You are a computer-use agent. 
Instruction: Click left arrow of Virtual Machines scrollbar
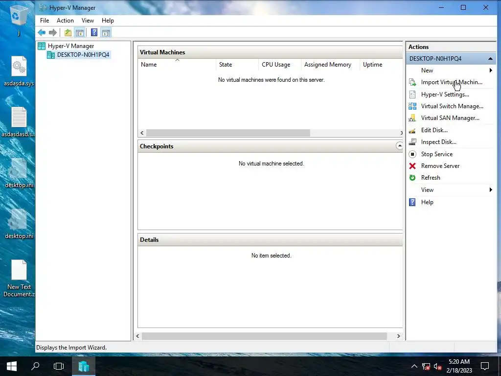click(142, 133)
